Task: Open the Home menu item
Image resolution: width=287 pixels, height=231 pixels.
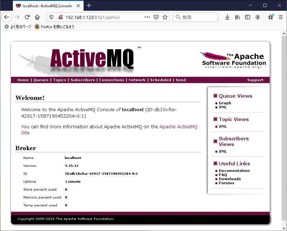Action: (23, 80)
